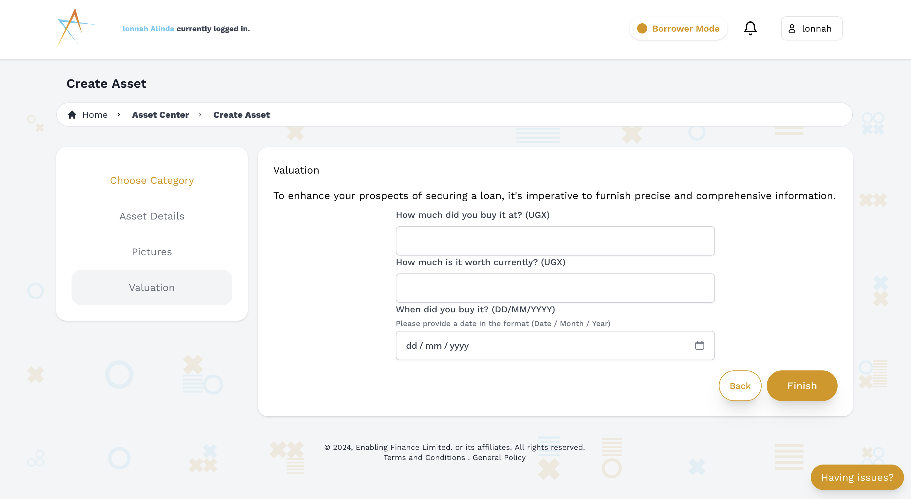Viewport: 911px width, 499px height.
Task: Open the General Policy link
Action: point(499,457)
